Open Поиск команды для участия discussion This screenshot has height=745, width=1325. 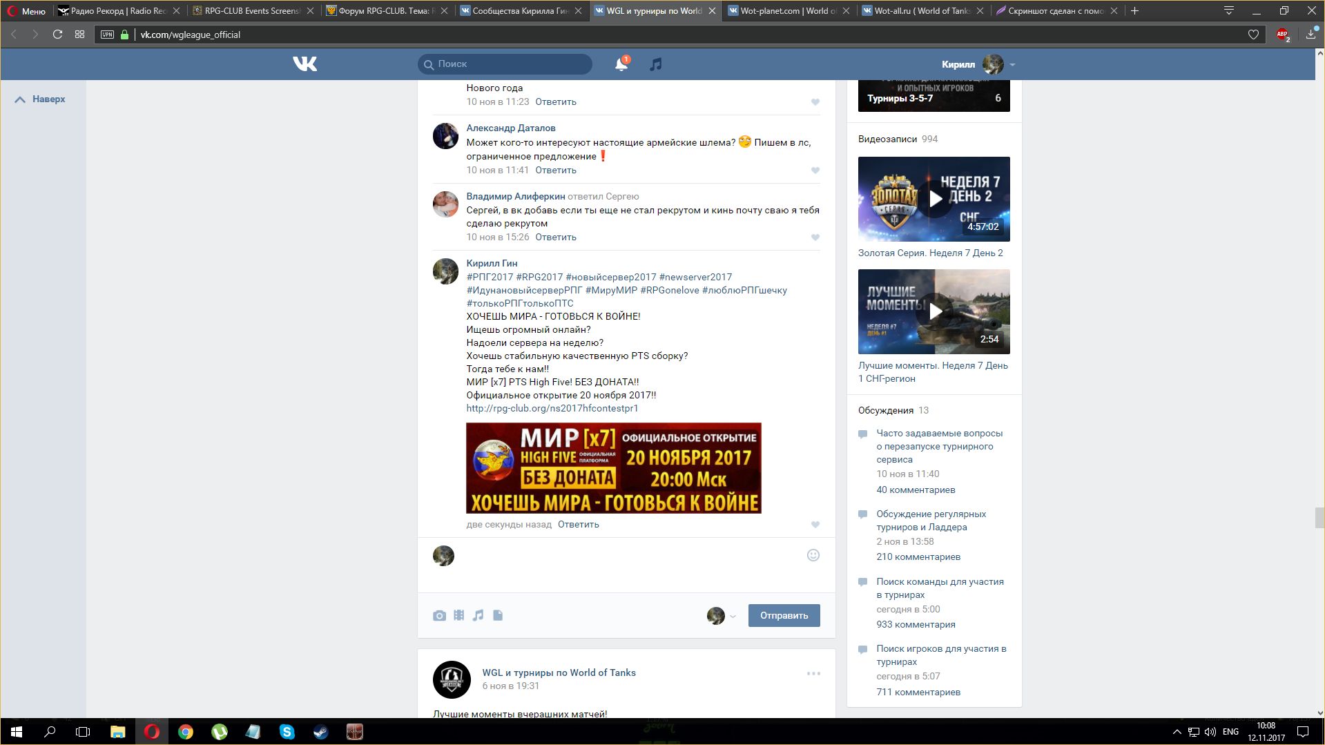point(940,588)
